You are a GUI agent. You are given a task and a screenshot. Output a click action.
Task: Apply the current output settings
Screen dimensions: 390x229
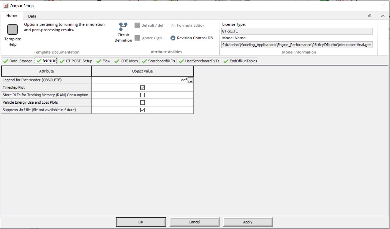click(x=247, y=222)
